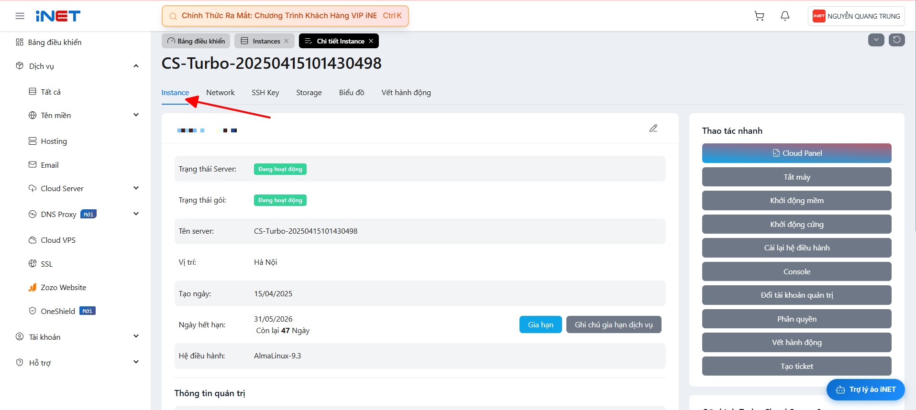916x410 pixels.
Task: Click the AlmaLinux-9.3 operating system value
Action: [x=277, y=356]
